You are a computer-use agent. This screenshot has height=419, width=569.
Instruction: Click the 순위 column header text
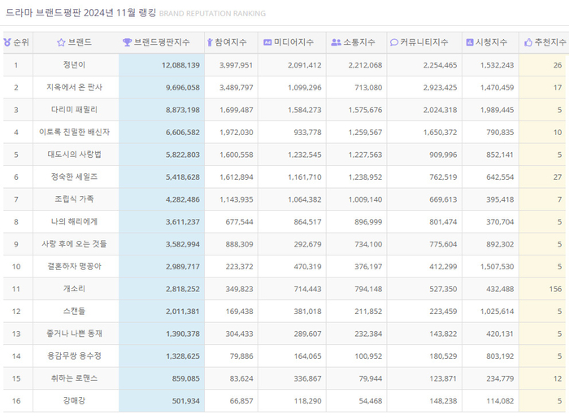coord(21,42)
